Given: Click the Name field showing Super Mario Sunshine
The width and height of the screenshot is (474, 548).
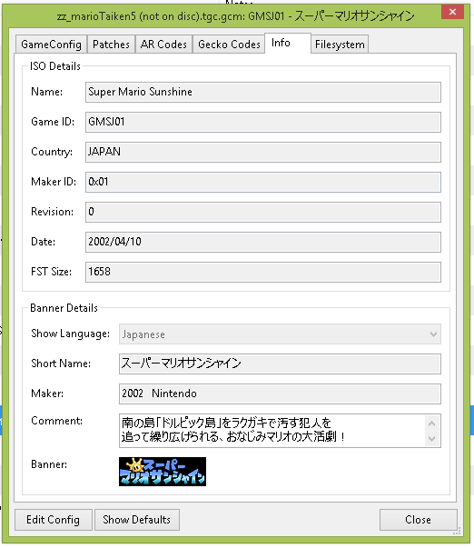Looking at the screenshot, I should click(263, 93).
